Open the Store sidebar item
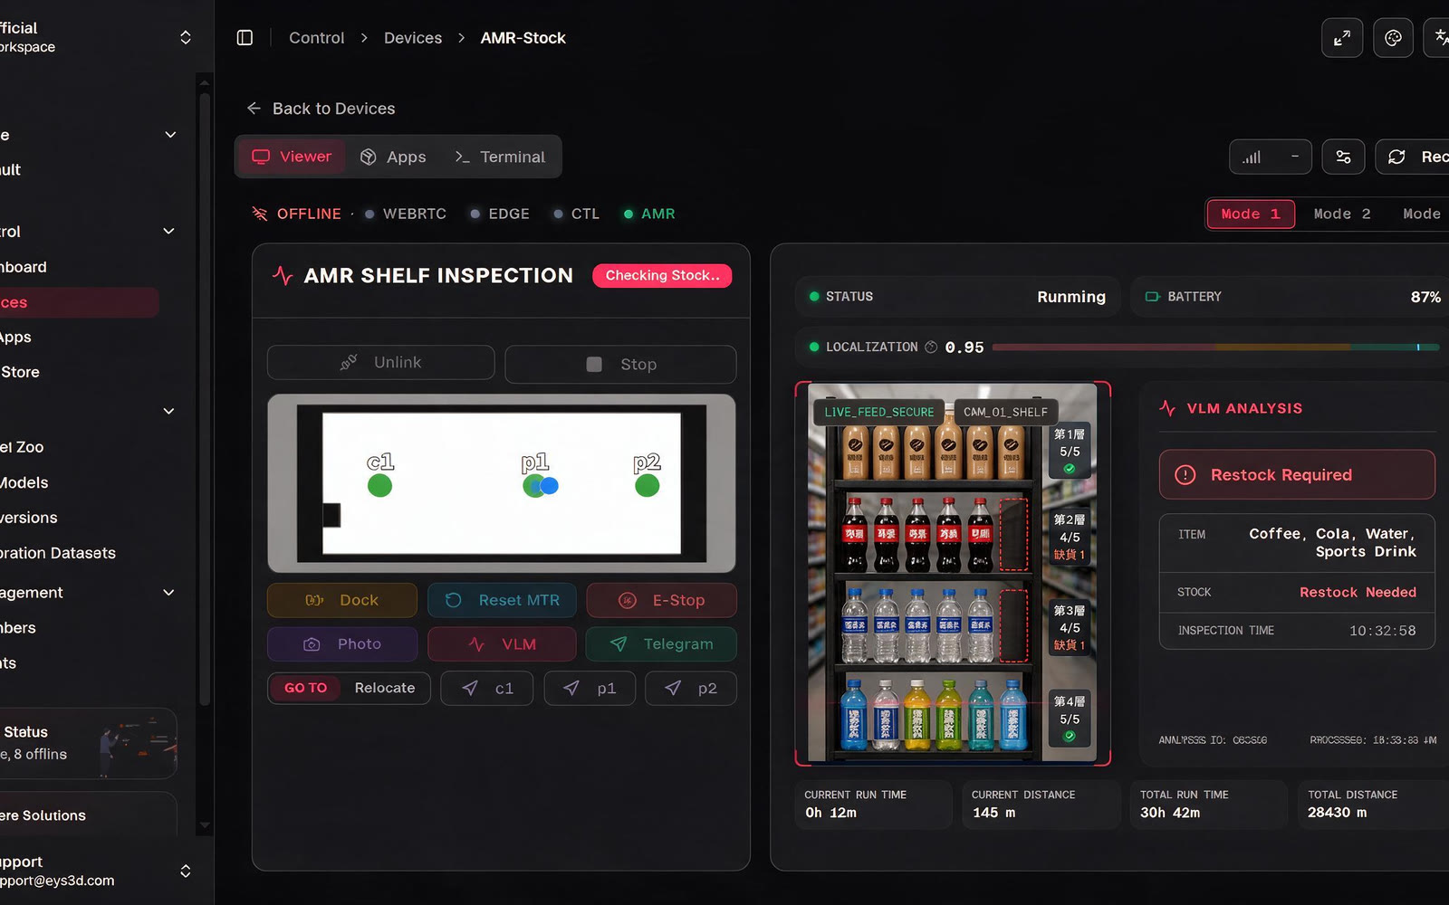 (20, 372)
